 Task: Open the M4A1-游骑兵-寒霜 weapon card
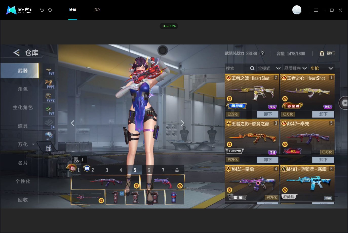(x=307, y=183)
